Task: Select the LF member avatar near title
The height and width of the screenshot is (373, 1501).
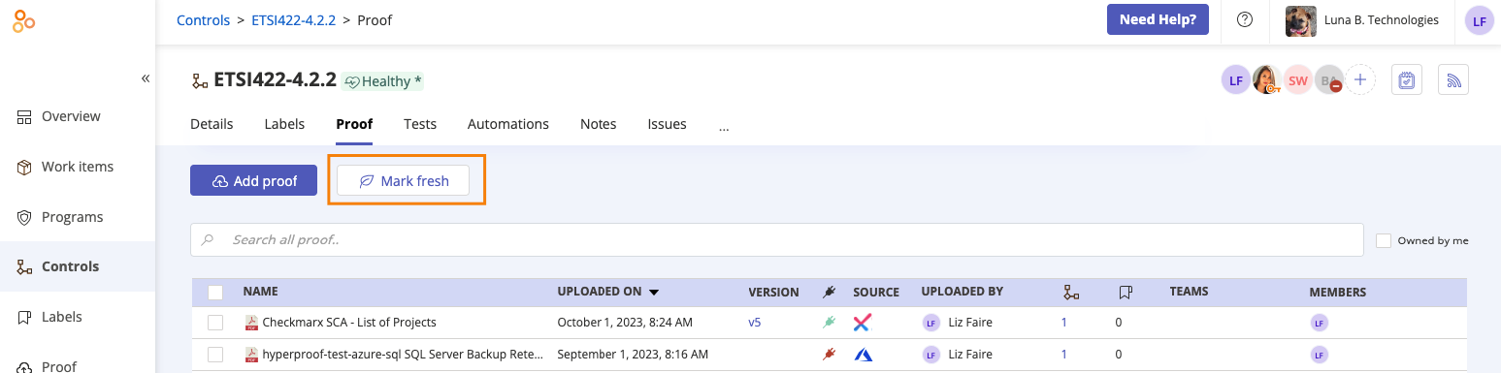Action: click(x=1235, y=80)
